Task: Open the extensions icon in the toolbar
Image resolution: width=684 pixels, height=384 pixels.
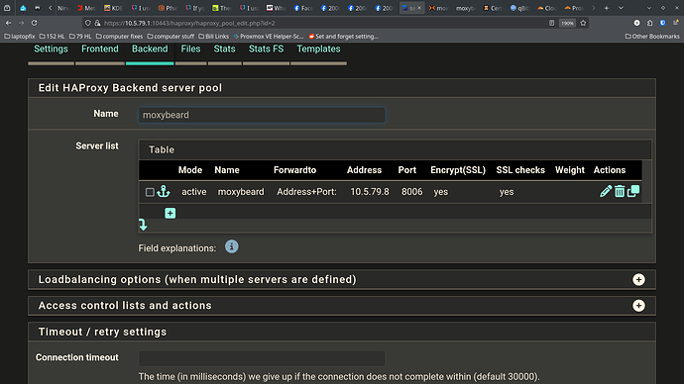Action: 650,23
